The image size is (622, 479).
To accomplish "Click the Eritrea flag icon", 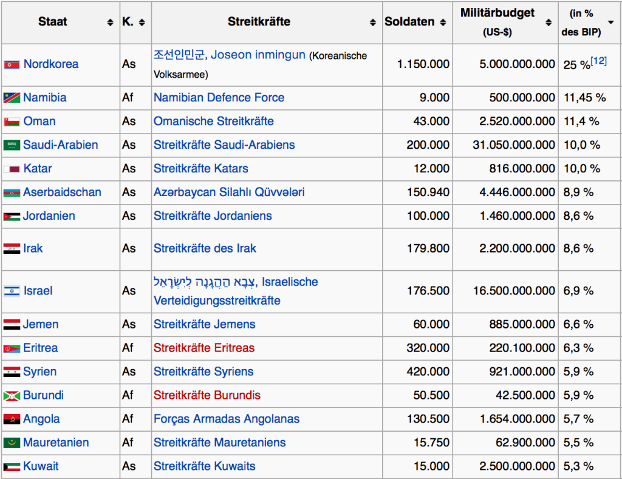I will point(12,348).
